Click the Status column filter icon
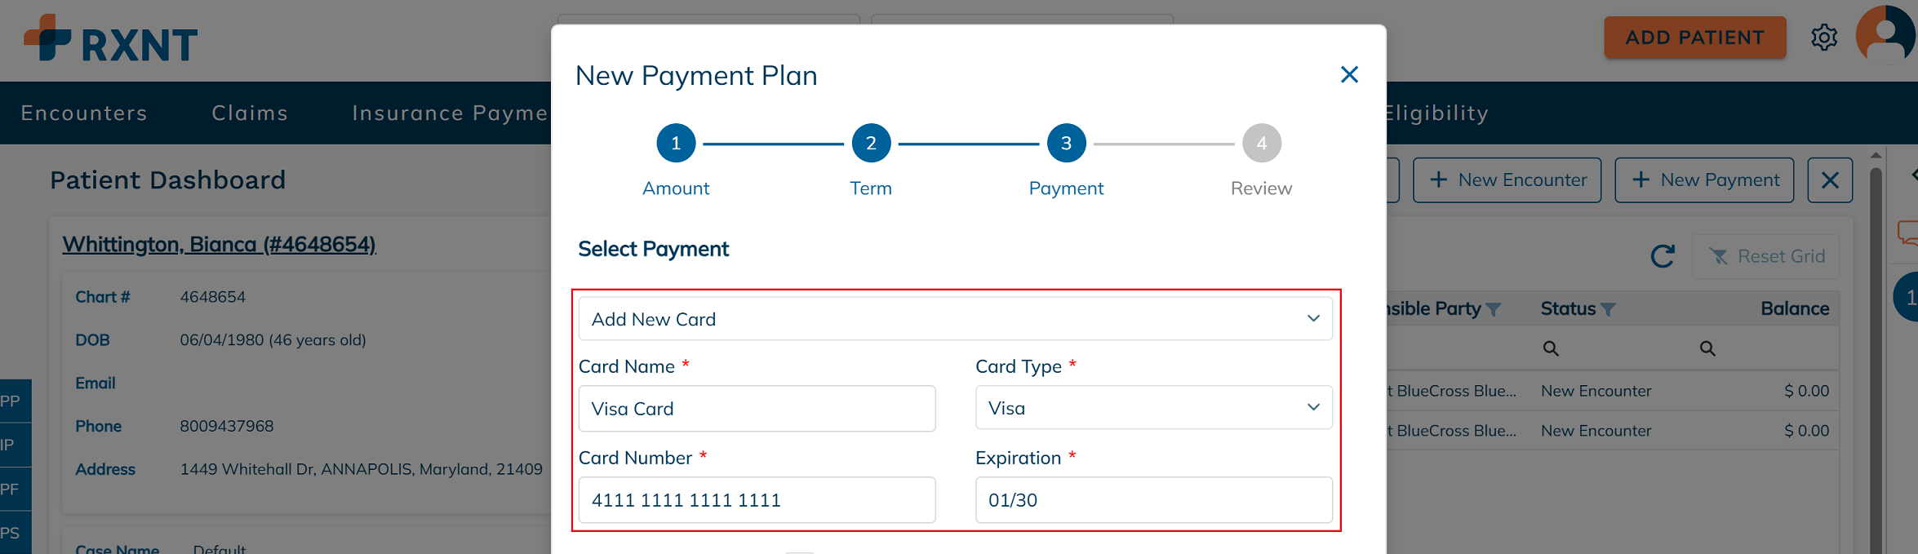This screenshot has width=1918, height=554. [x=1608, y=309]
